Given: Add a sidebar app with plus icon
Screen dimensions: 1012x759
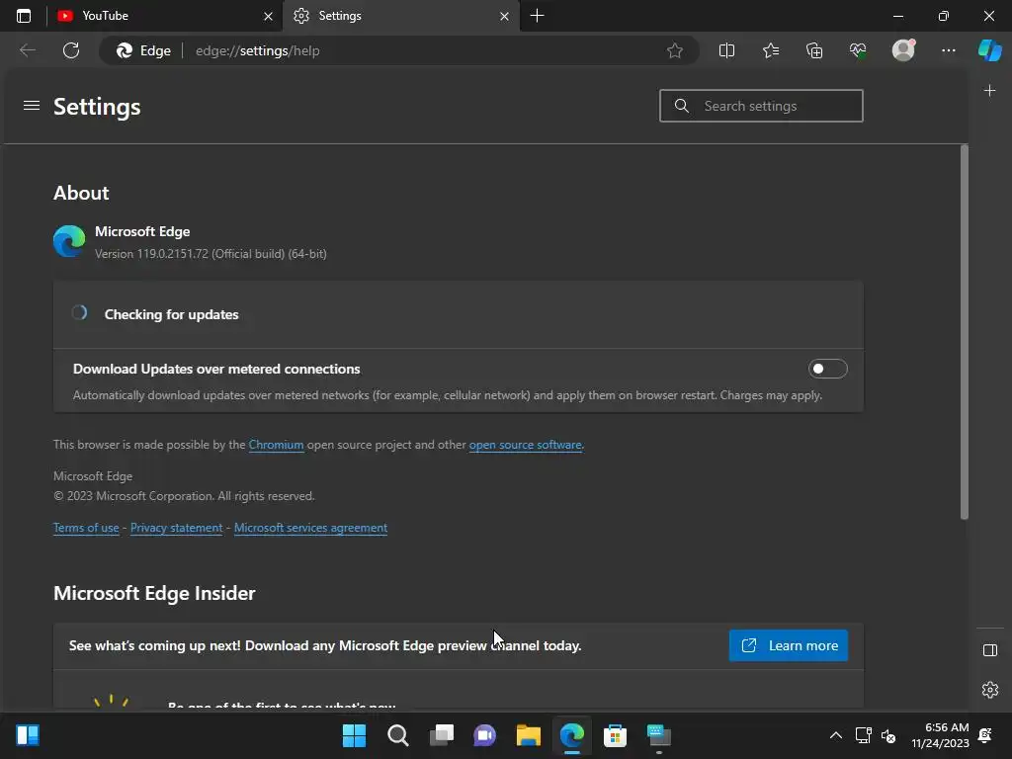Looking at the screenshot, I should click(990, 90).
